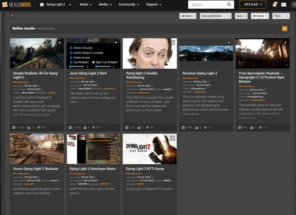The height and width of the screenshot is (215, 296).
Task: Open Simple Realistic 3D for Dying Light 2
Action: pyautogui.click(x=35, y=75)
